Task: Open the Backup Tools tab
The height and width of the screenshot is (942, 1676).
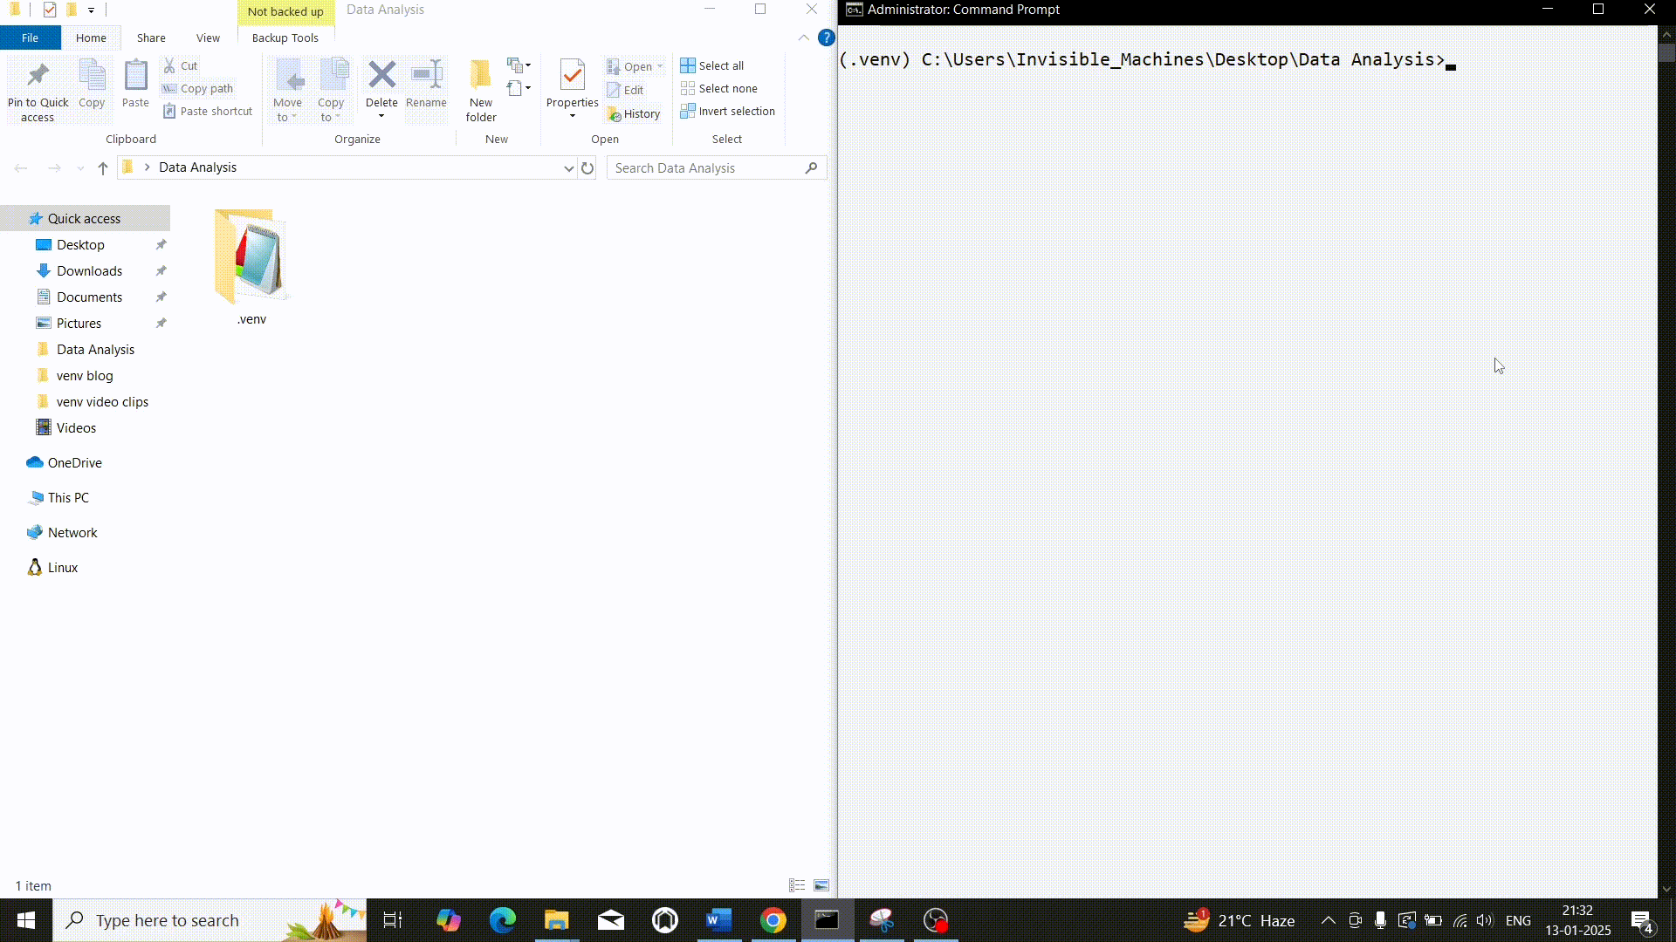Action: pyautogui.click(x=285, y=38)
